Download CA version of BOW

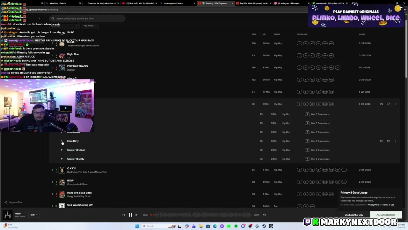[338, 182]
